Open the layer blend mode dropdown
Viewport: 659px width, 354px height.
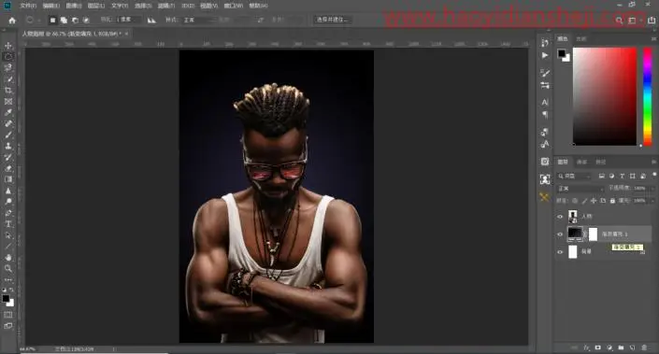coord(580,189)
